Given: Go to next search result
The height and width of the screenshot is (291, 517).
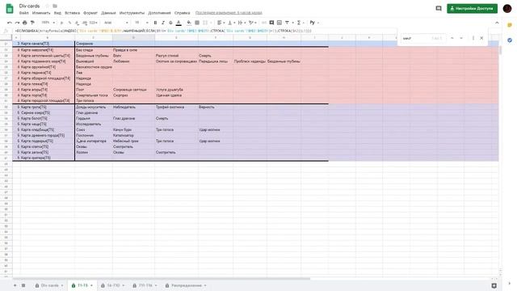Looking at the screenshot, I should coord(461,38).
